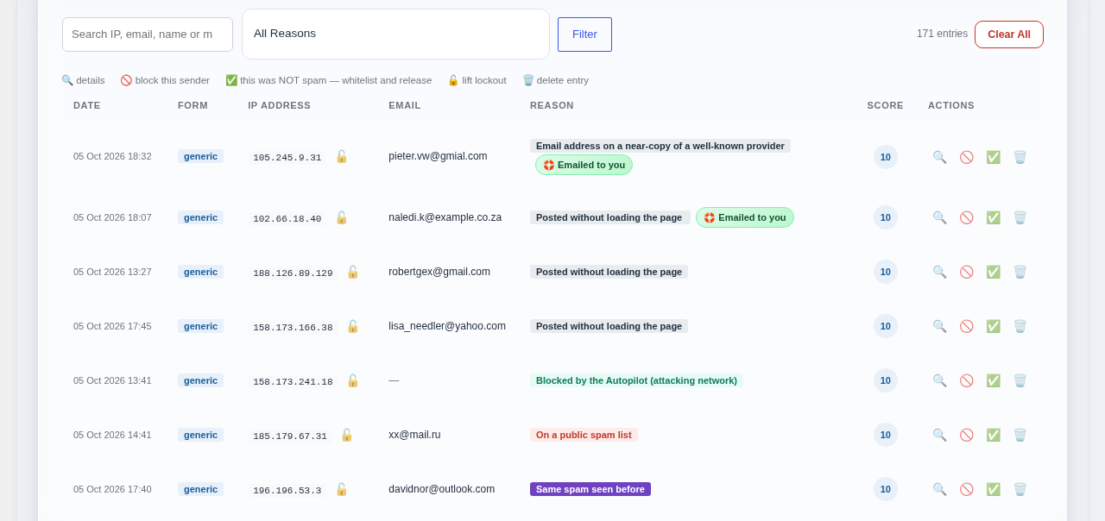Image resolution: width=1105 pixels, height=521 pixels.
Task: Block the sender at 158.173.241.18
Action: point(966,380)
